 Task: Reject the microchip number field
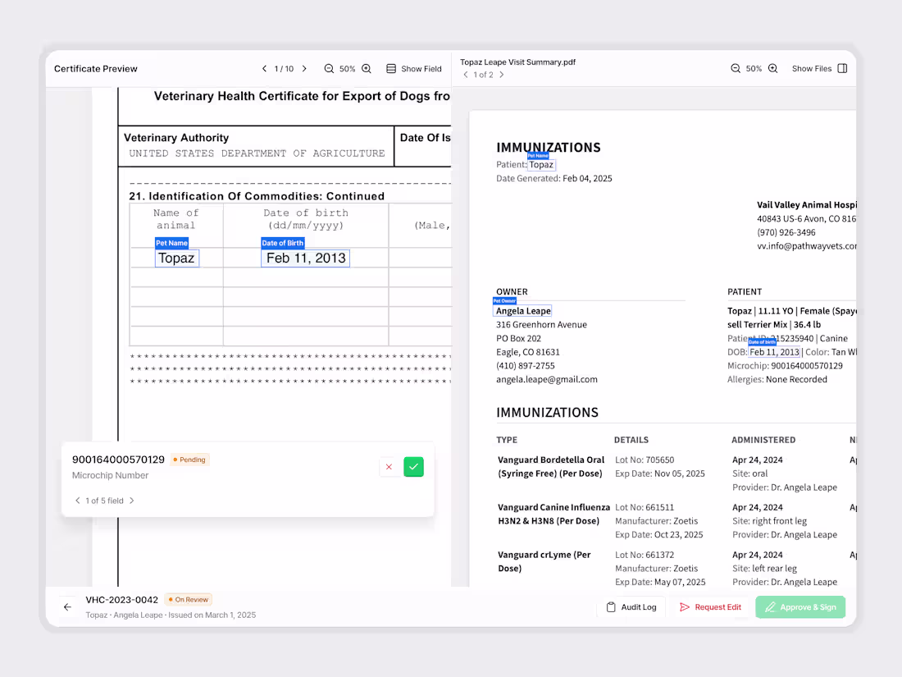(389, 466)
